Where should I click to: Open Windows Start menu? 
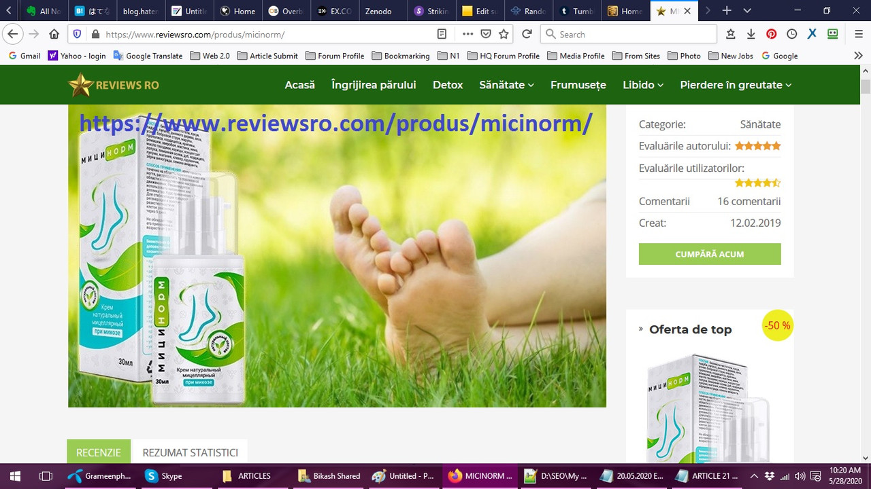click(15, 476)
